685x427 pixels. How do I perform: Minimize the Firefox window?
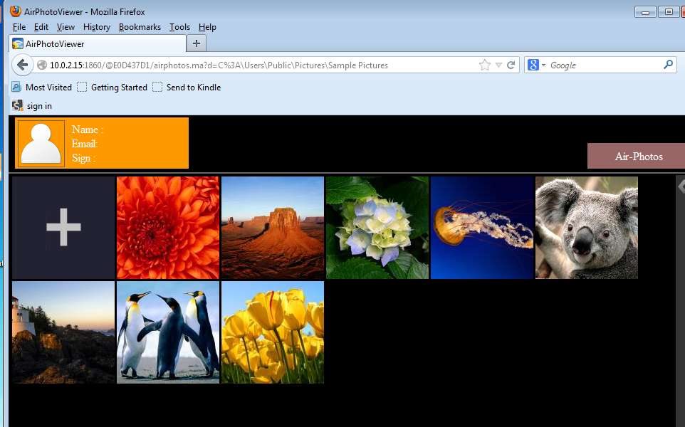[645, 12]
